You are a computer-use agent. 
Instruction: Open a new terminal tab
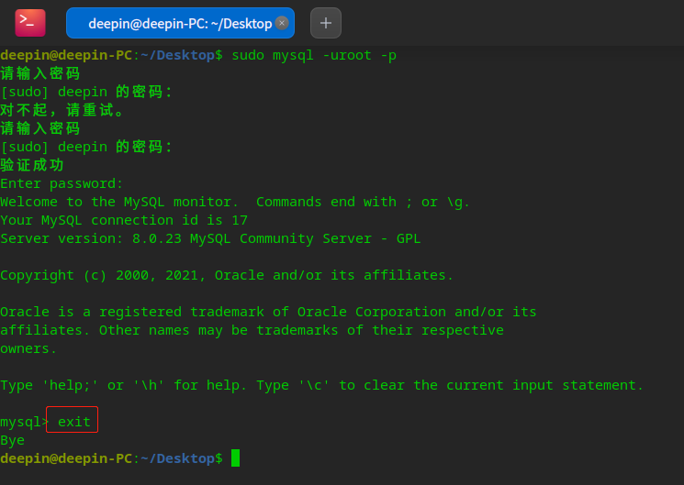(326, 23)
